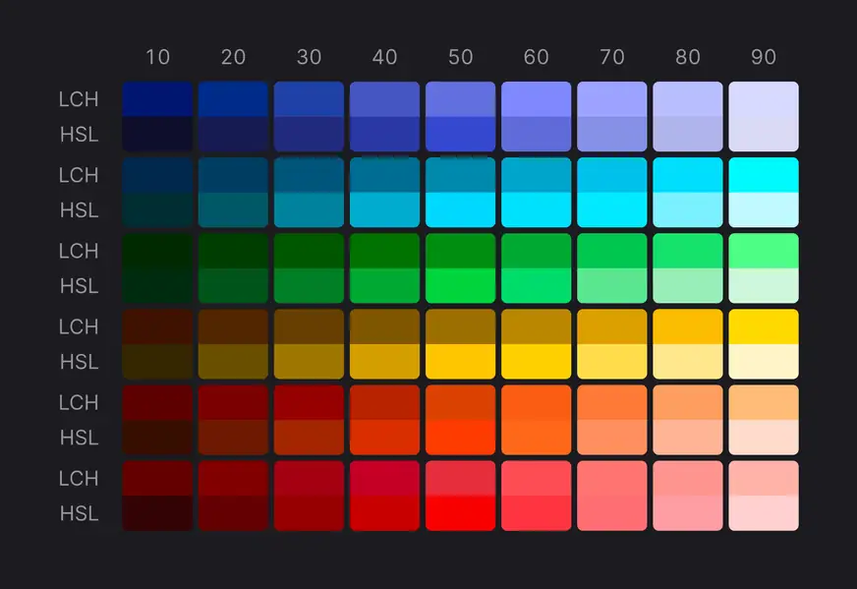Pick the blue HSL swatch in column 50
Viewport: 857px width, 589px height.
pyautogui.click(x=460, y=134)
